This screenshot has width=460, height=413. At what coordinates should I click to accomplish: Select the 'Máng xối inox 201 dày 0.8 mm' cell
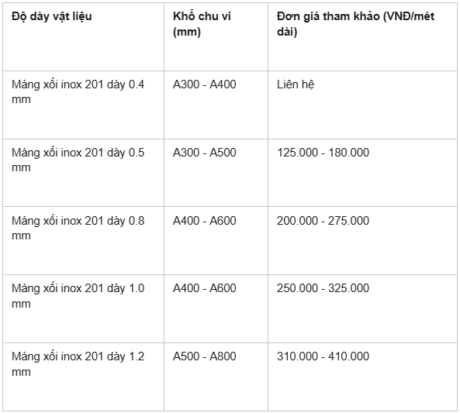click(83, 241)
